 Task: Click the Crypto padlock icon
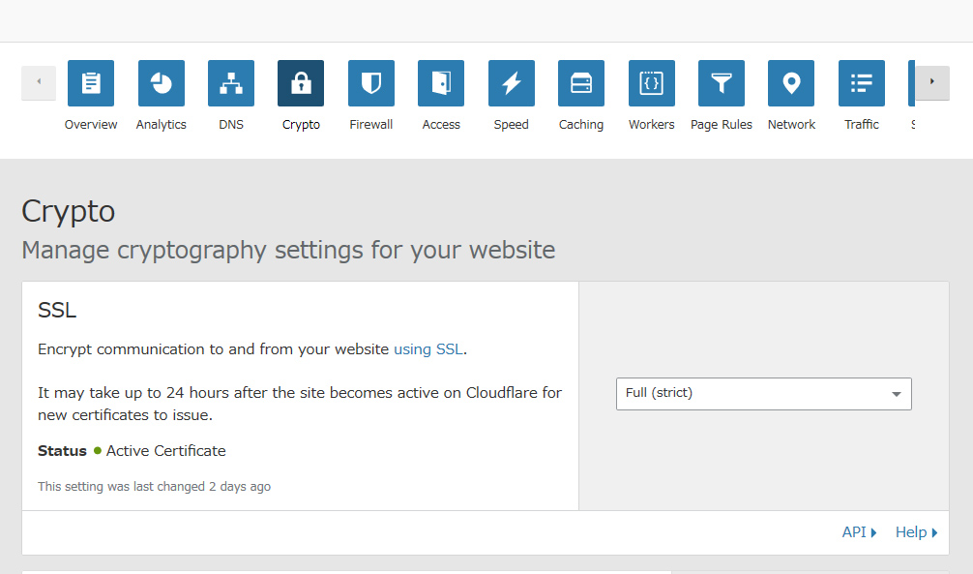[300, 83]
